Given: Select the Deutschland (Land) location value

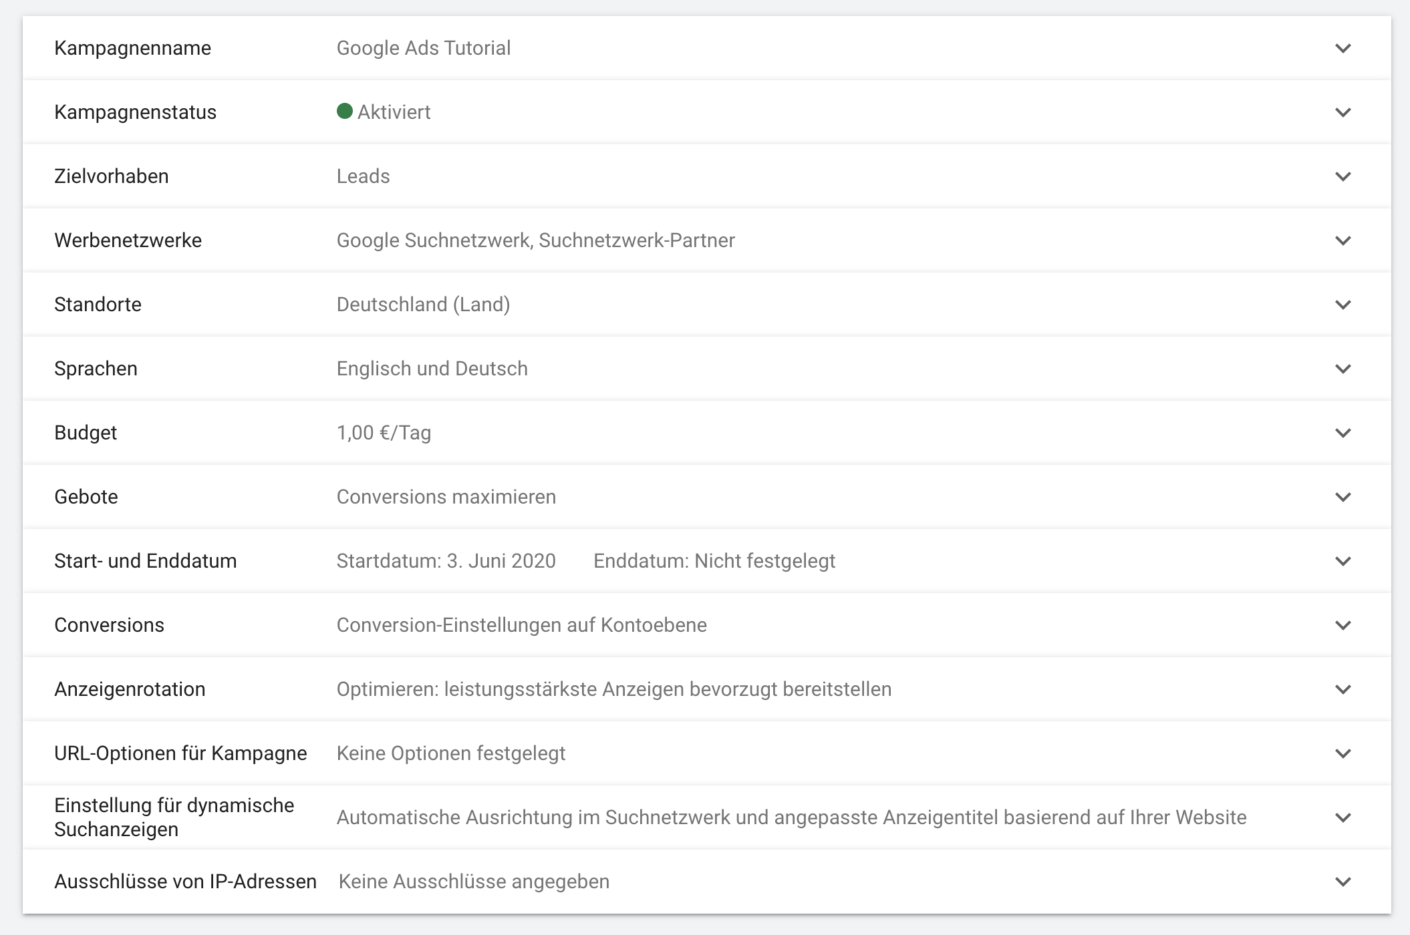Looking at the screenshot, I should tap(424, 304).
